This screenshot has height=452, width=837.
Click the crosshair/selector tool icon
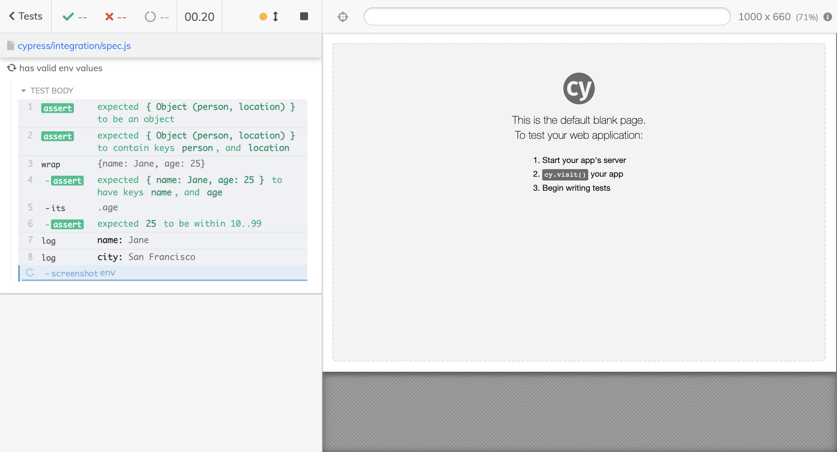(343, 16)
